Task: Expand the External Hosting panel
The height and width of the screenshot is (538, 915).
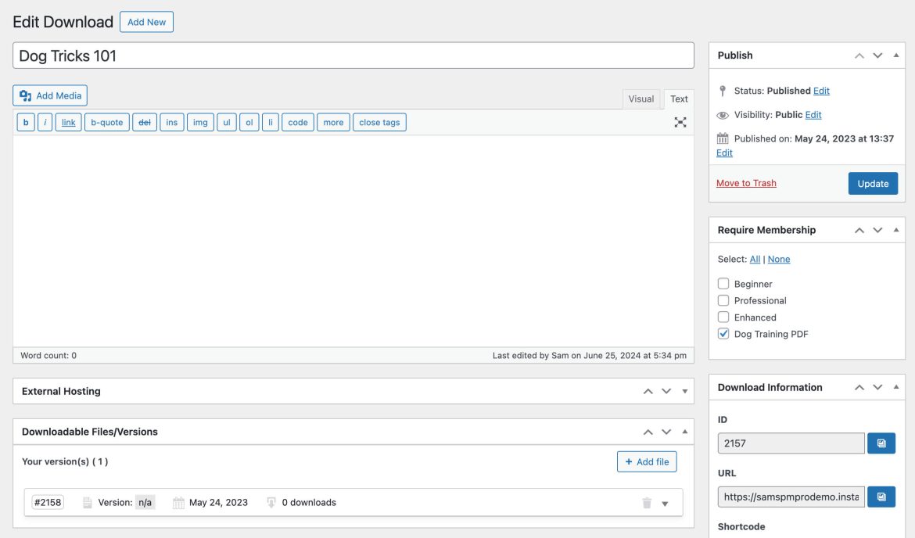Action: 685,391
